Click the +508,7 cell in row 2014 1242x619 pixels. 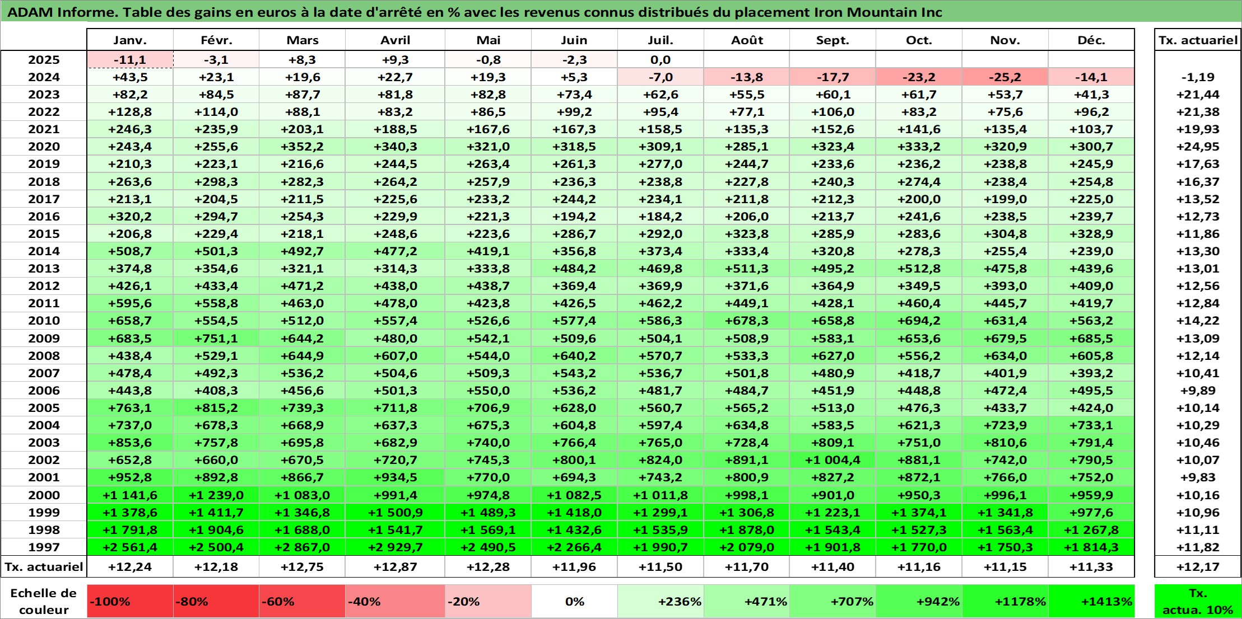(130, 251)
